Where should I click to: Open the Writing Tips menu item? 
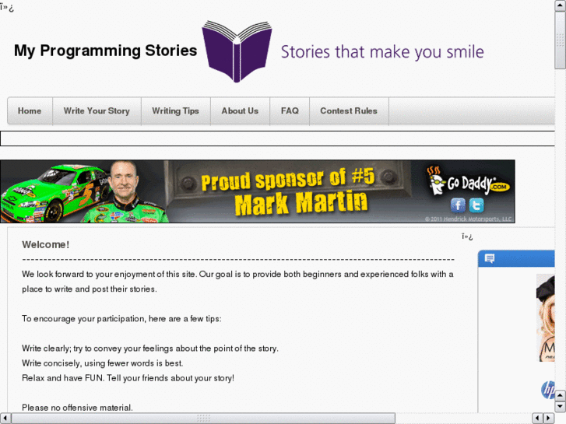click(175, 110)
